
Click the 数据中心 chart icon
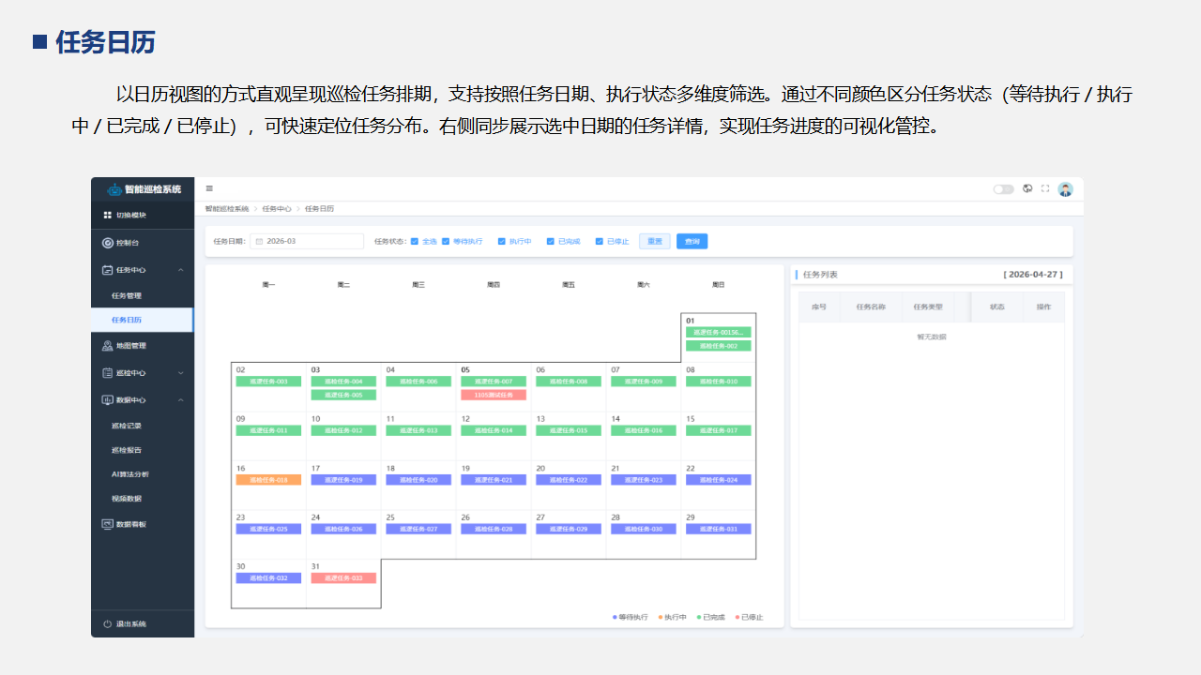[108, 400]
